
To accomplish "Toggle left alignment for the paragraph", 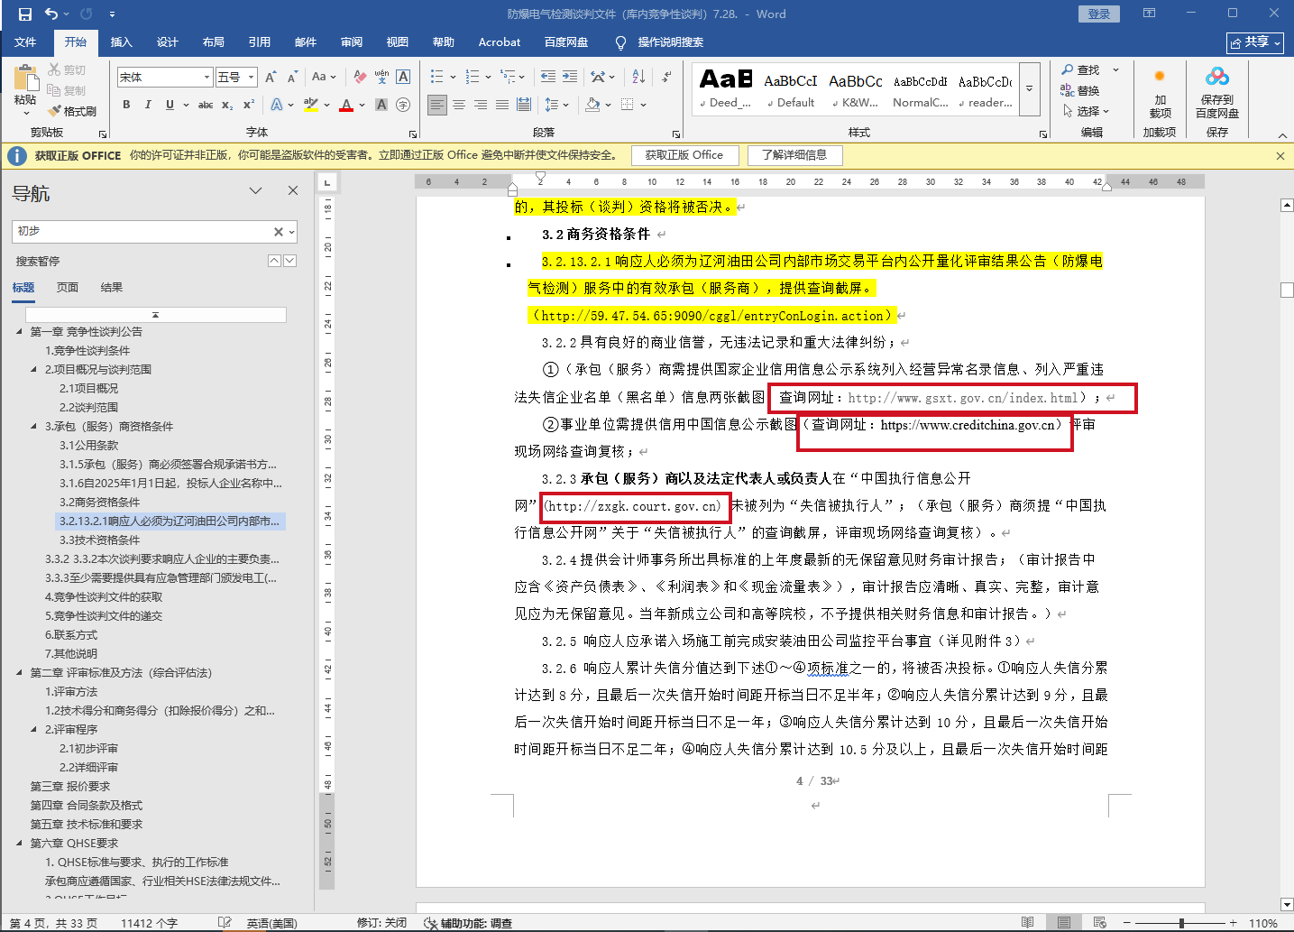I will [x=437, y=105].
